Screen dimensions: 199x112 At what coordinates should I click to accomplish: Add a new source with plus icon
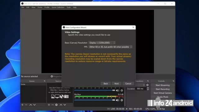pyautogui.click(x=49, y=105)
